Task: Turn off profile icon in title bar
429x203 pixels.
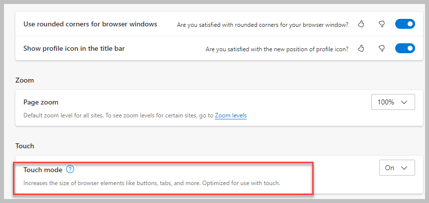Action: tap(405, 49)
